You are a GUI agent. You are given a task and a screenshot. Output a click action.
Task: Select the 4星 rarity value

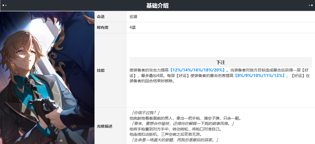point(132,28)
